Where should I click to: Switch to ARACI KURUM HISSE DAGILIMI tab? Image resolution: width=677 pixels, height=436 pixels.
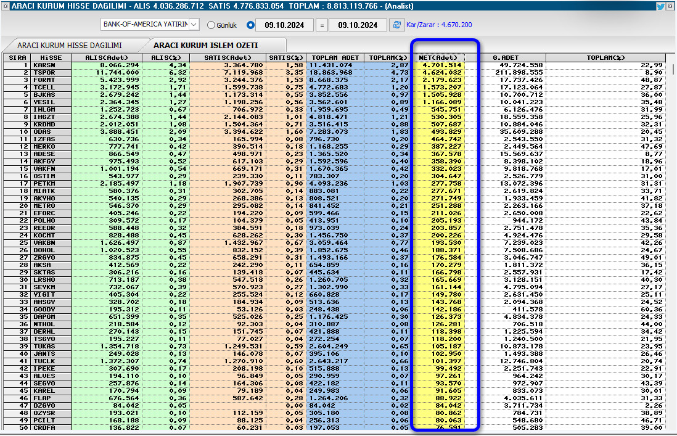coord(69,46)
